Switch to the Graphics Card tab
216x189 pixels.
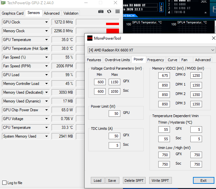click(13, 13)
